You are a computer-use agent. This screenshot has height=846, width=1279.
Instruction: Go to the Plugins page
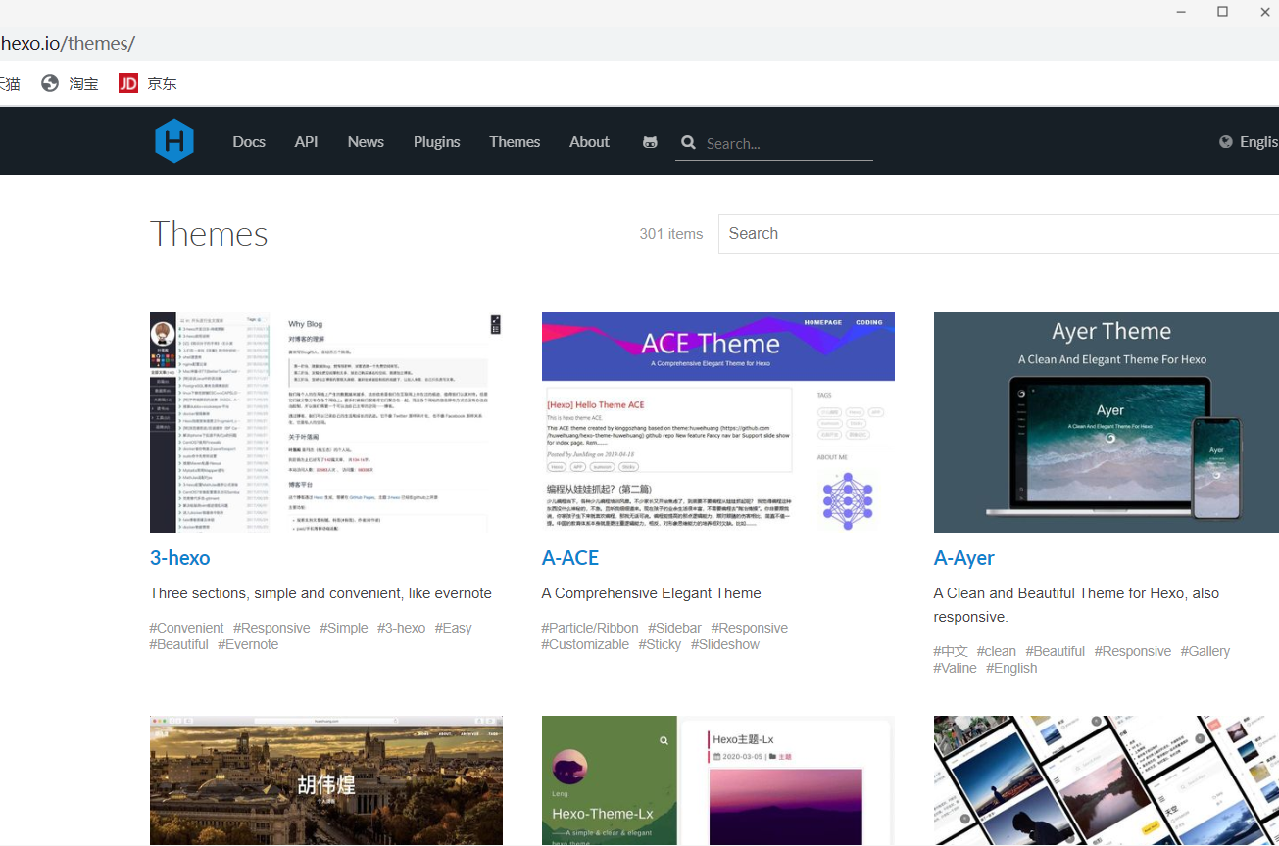pos(436,142)
